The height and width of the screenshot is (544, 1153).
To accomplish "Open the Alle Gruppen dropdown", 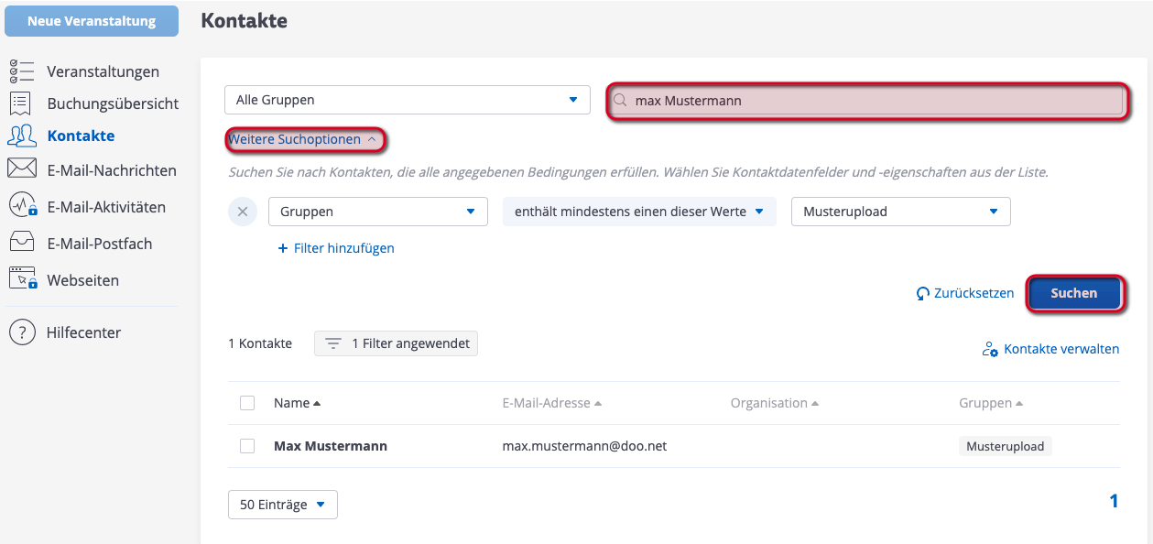I will point(407,100).
